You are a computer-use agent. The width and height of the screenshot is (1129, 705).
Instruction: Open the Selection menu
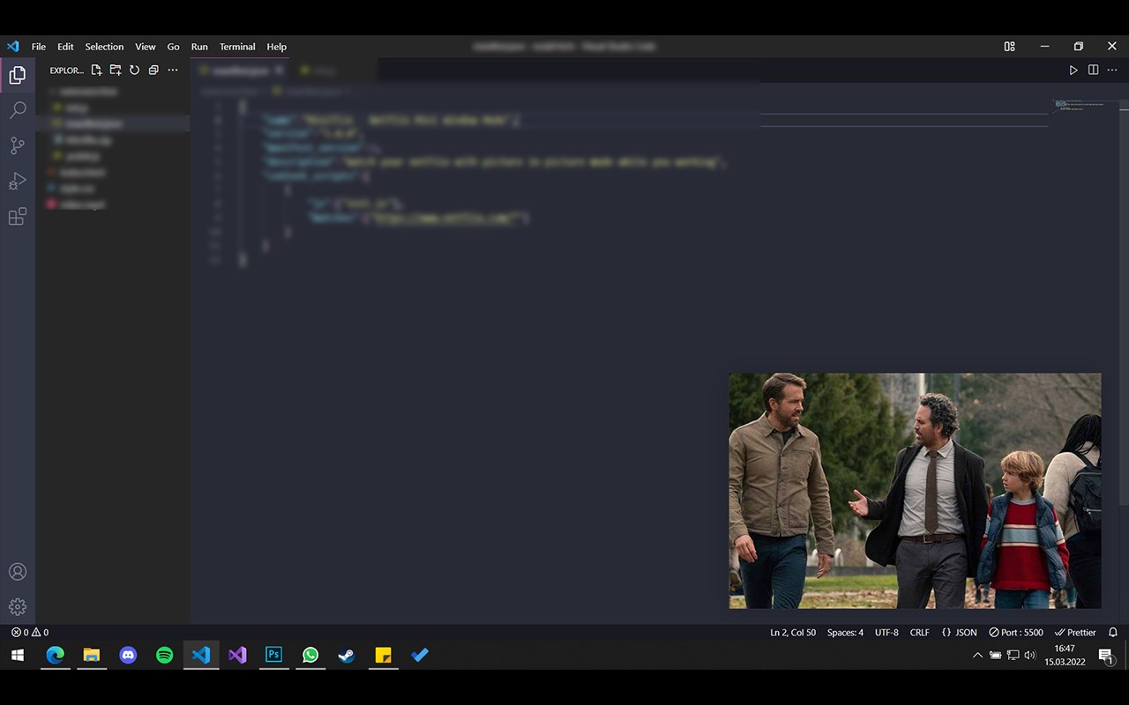point(105,47)
